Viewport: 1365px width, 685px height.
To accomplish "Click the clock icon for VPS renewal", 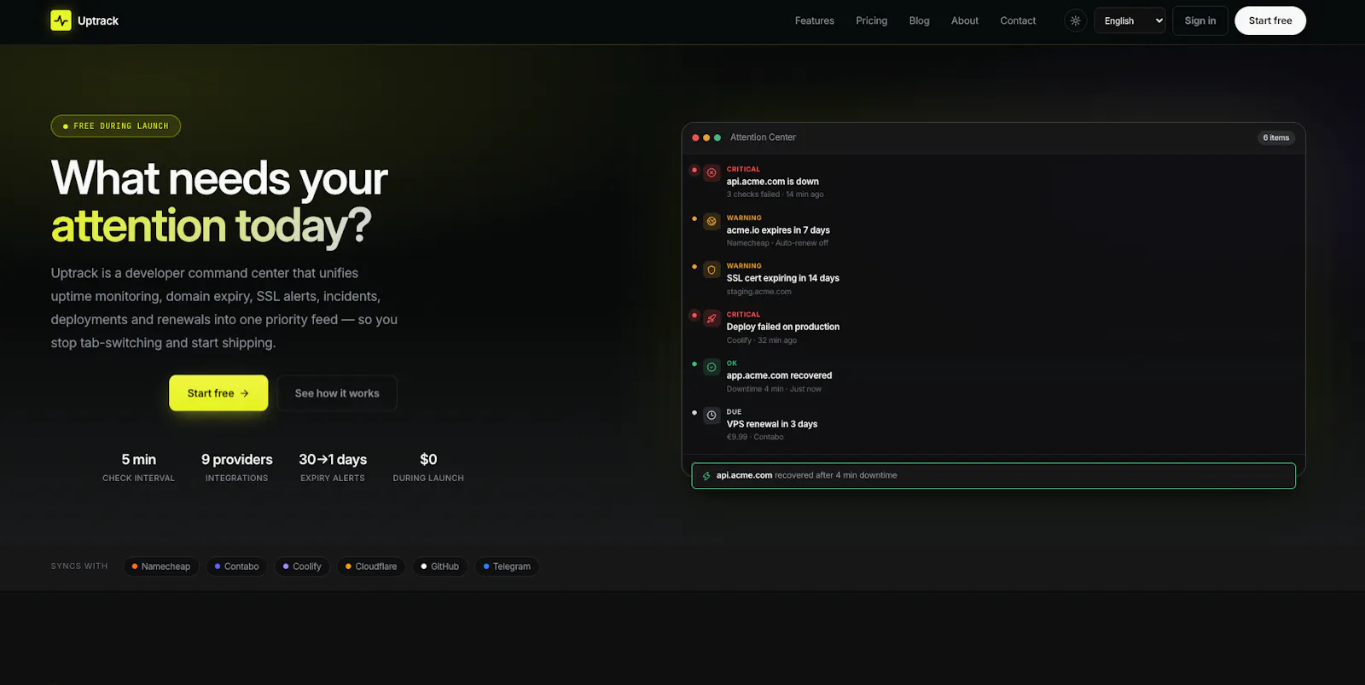I will (712, 415).
